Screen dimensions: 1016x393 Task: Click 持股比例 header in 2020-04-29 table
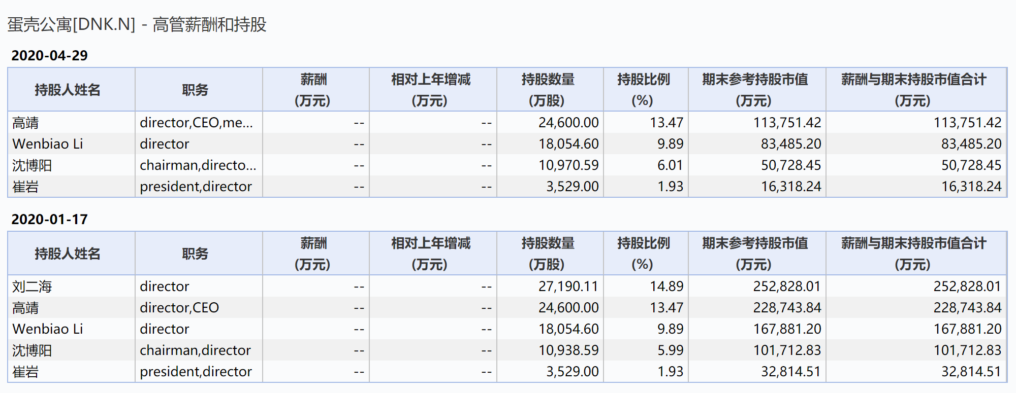(643, 90)
